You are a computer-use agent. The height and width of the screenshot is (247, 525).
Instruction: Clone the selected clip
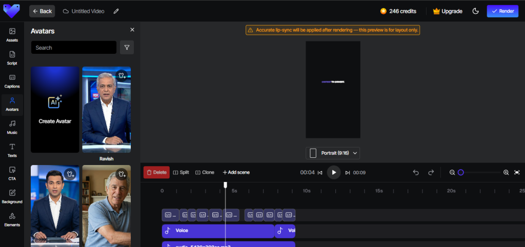pos(205,172)
